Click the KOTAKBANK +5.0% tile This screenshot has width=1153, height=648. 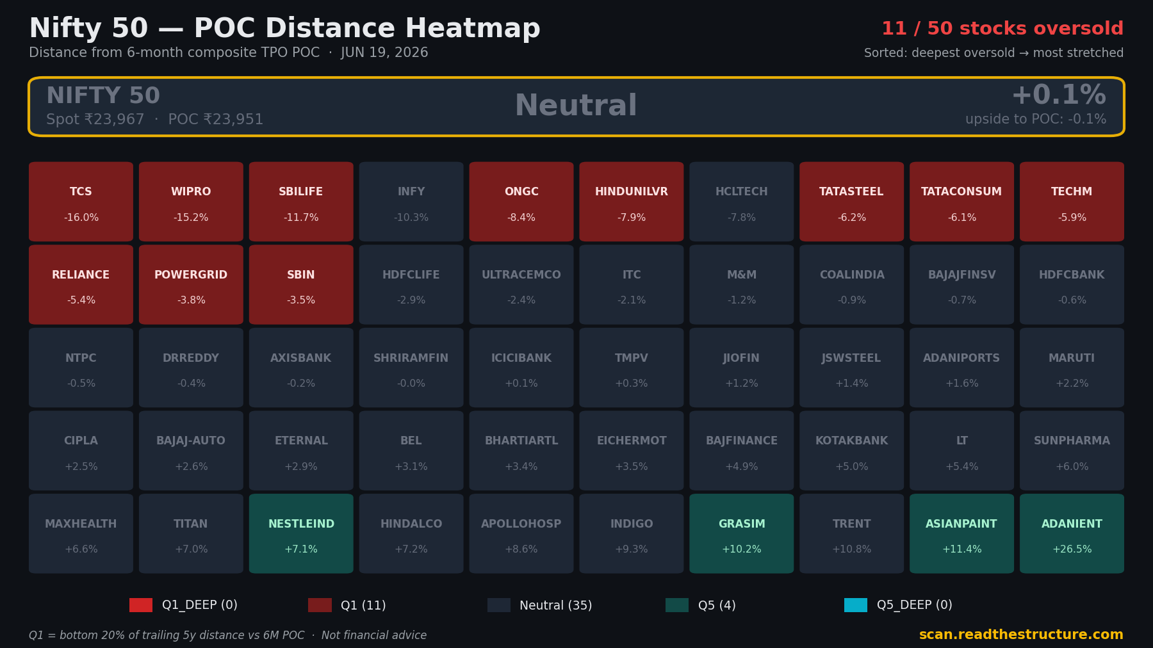click(x=852, y=451)
